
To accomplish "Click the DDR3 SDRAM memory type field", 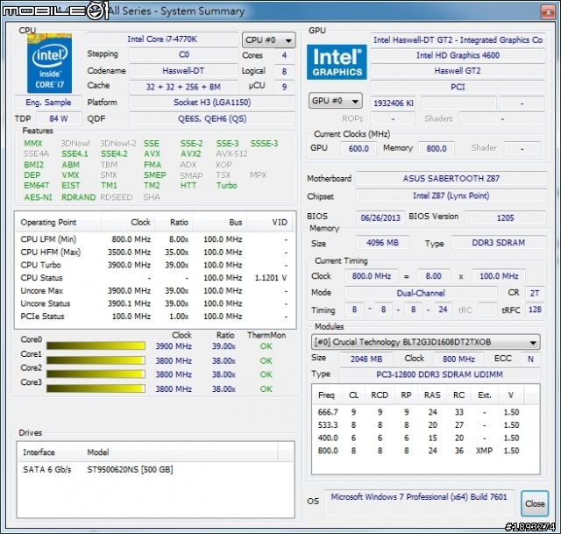I will pos(499,243).
